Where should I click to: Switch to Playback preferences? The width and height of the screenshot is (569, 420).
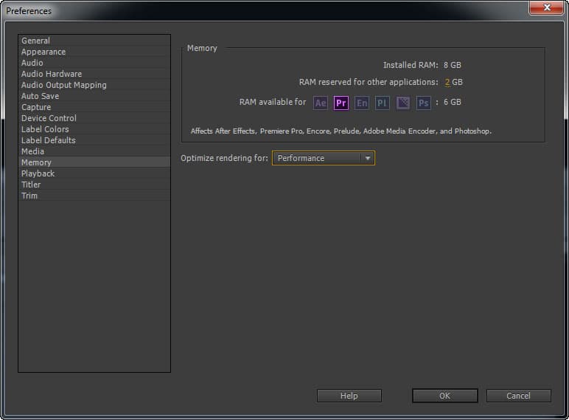point(94,173)
